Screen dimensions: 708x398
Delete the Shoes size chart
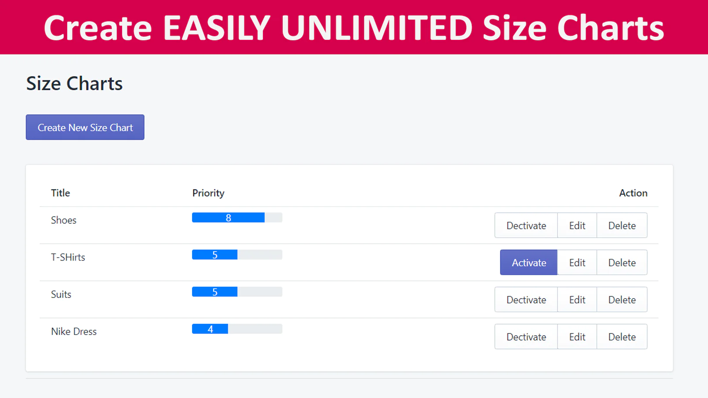622,226
